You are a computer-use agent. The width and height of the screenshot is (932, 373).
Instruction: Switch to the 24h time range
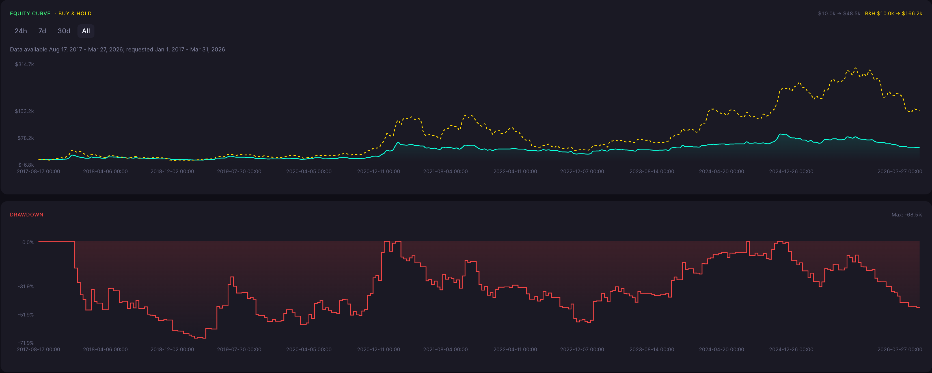21,31
